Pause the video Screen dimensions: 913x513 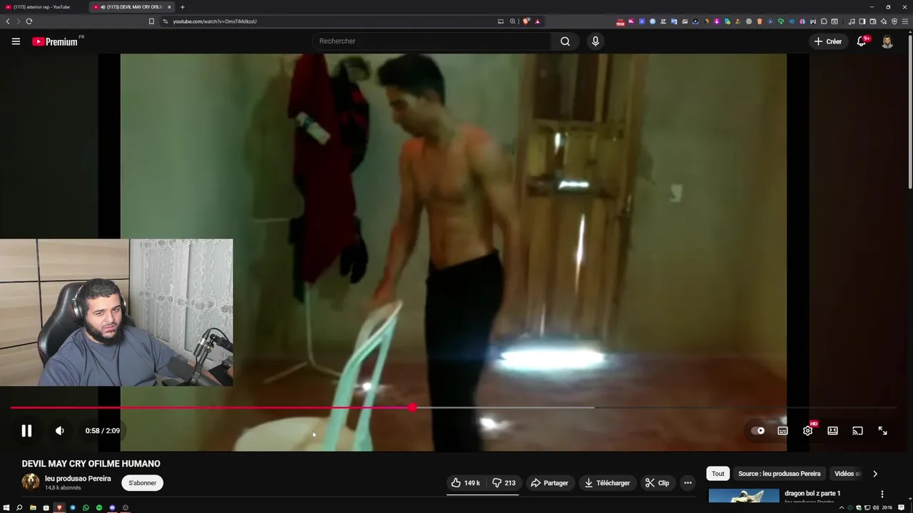26,430
